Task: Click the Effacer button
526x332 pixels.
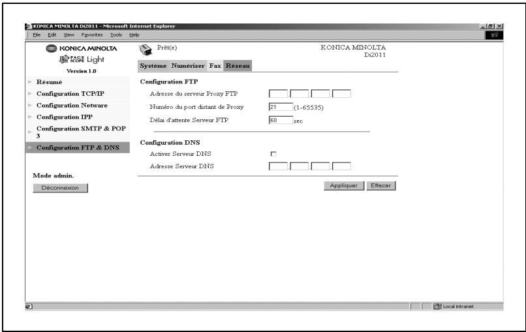Action: (x=381, y=186)
